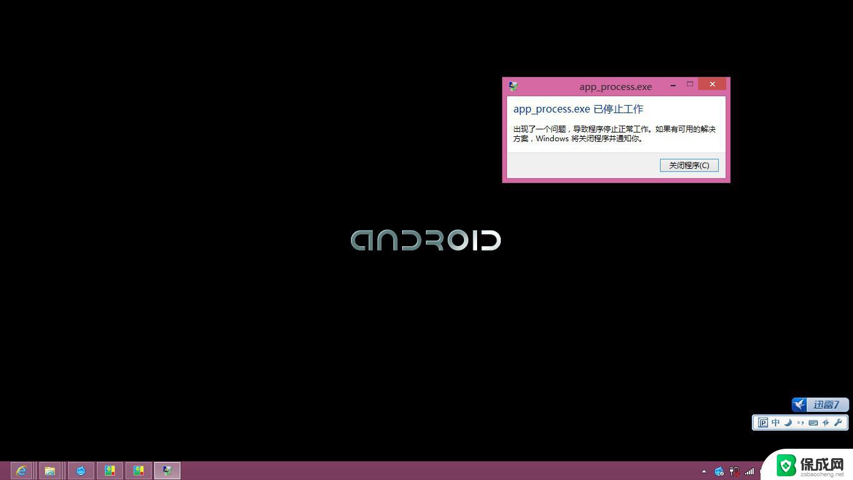Click the blue tray icon with clock badge
The height and width of the screenshot is (480, 853).
point(719,472)
